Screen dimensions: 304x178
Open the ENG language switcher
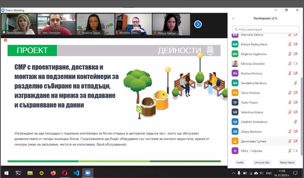(x=269, y=173)
